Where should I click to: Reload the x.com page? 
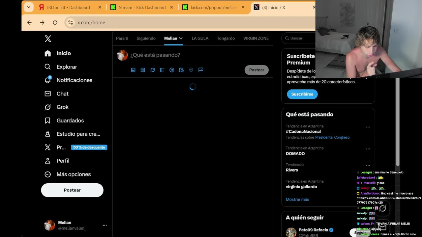pos(55,22)
